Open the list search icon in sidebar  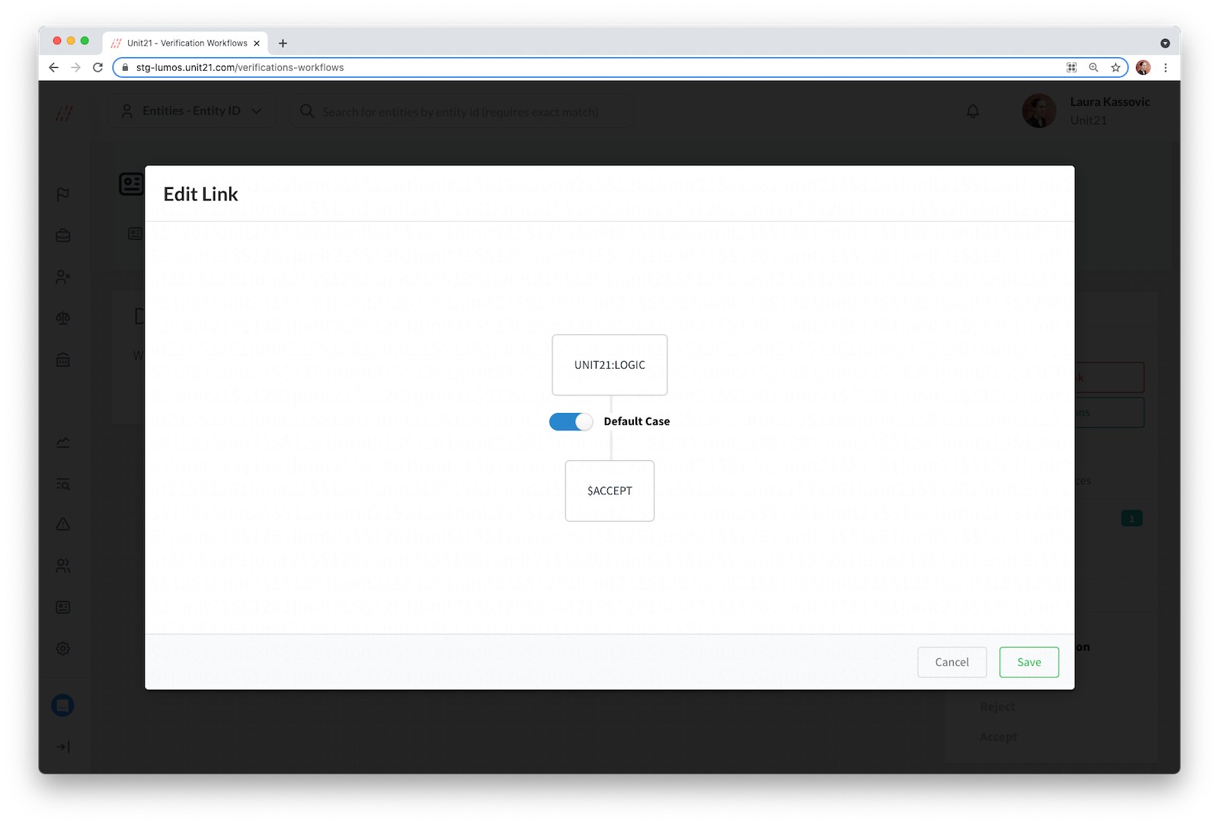point(63,484)
